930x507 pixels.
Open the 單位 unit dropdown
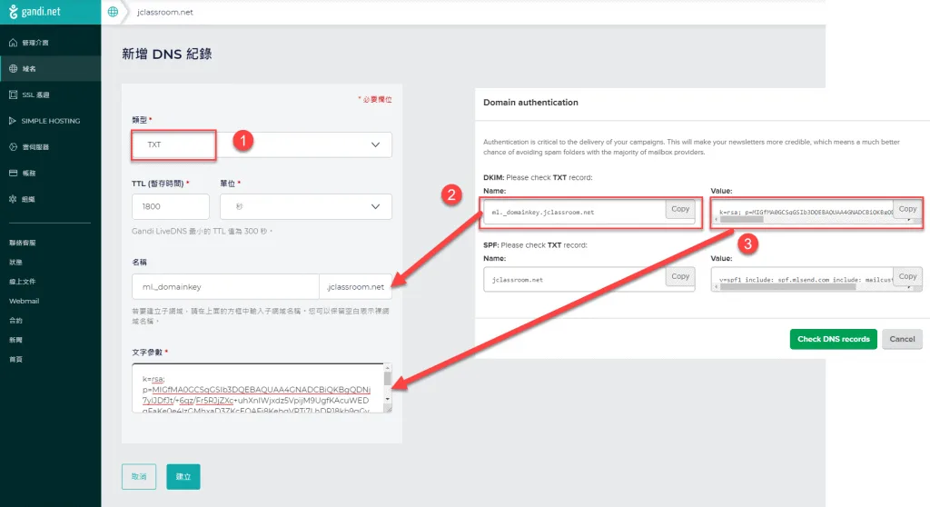point(305,206)
